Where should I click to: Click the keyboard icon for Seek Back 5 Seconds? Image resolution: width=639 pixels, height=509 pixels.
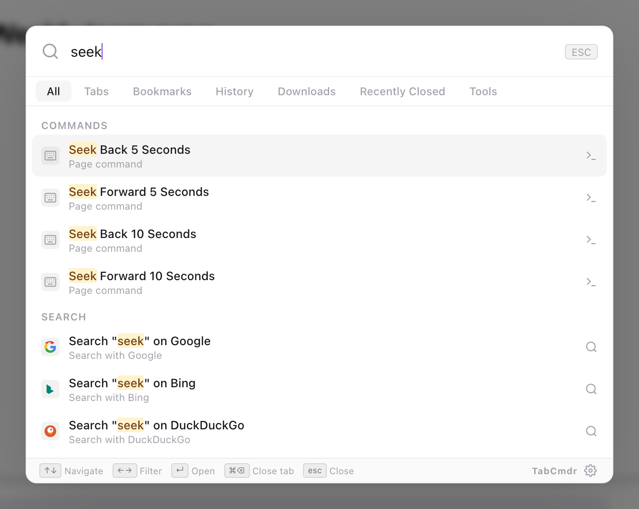pyautogui.click(x=50, y=156)
